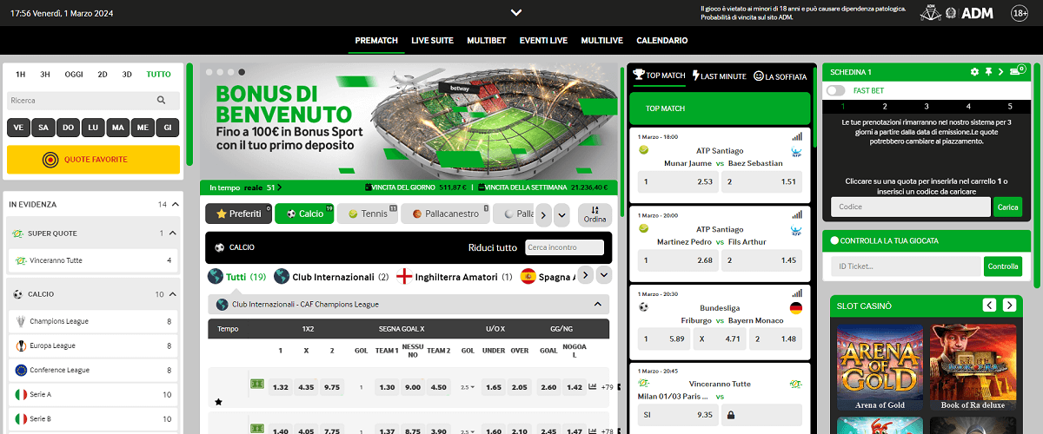Open the Arena of Gold slot thumbnail

click(880, 369)
